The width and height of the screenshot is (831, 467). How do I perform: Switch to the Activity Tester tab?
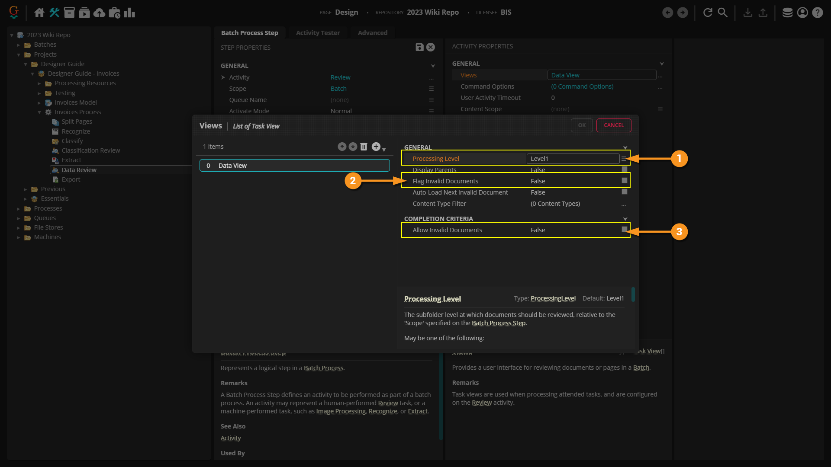(x=318, y=33)
